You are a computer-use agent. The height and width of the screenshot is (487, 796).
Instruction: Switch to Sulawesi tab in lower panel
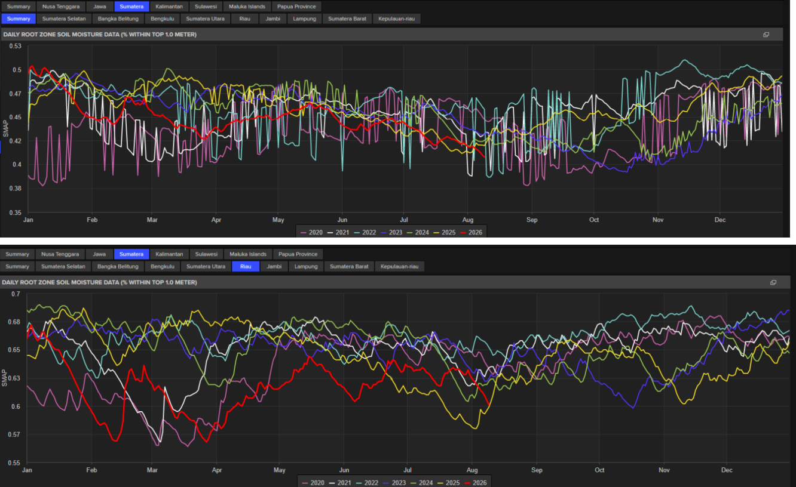click(207, 254)
